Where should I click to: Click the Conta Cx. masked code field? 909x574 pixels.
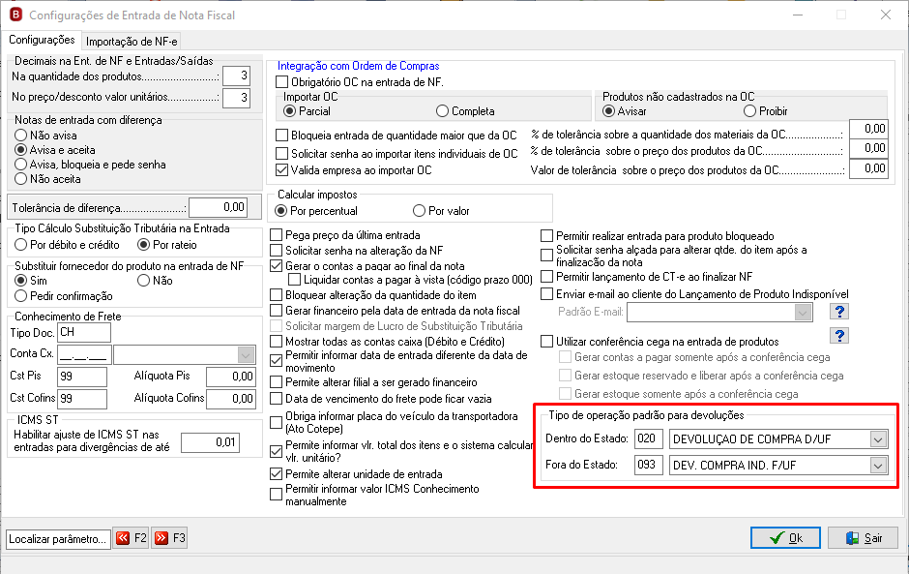pos(85,354)
